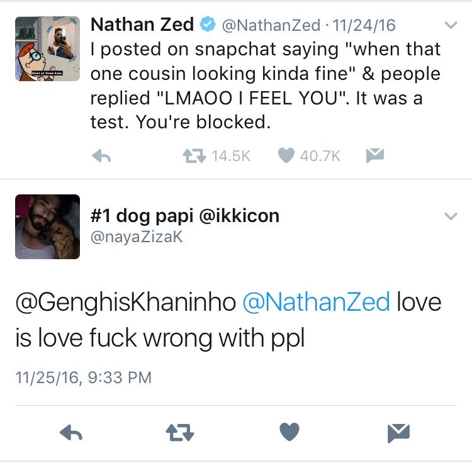Send Nathan Zed's tweet via direct message
The image size is (472, 463).
click(x=375, y=155)
